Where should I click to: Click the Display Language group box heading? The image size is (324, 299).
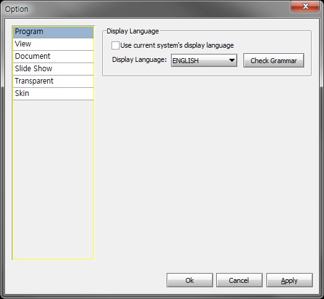133,31
